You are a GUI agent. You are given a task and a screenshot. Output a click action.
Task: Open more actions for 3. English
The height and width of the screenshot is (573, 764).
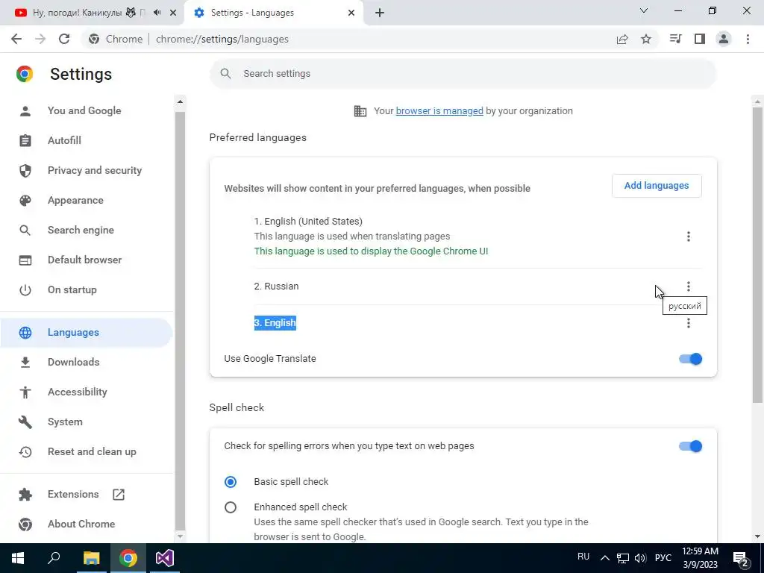689,322
